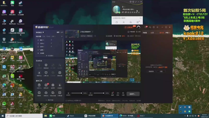
Task: Edit the DOTA2 category pencil icon
Action: 95,36
